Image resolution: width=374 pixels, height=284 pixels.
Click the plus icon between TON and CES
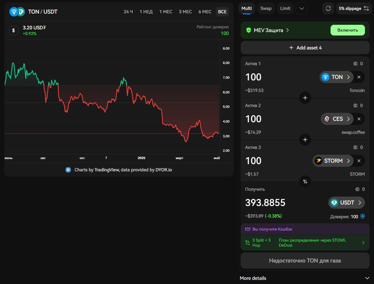point(305,98)
